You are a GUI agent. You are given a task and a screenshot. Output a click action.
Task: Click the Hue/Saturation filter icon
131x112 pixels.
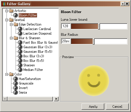pyautogui.click(x=15, y=79)
